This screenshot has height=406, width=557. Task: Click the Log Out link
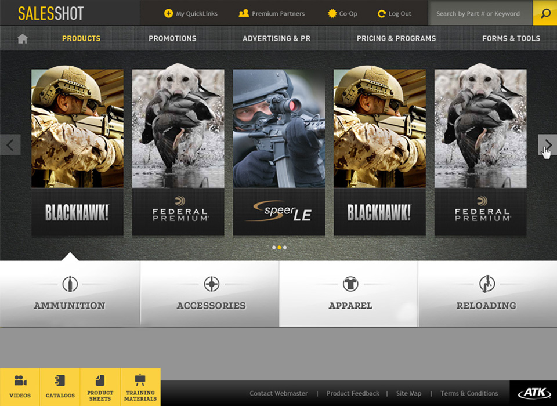(395, 13)
